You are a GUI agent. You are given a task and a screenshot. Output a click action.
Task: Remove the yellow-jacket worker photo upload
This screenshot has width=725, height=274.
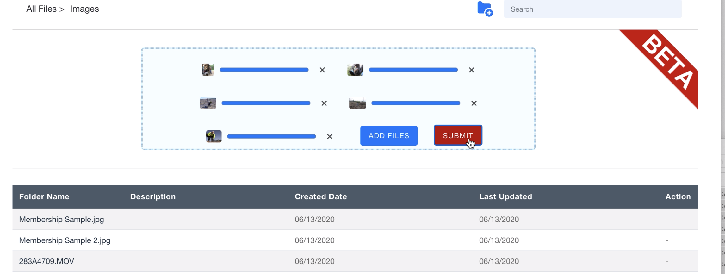click(x=330, y=136)
